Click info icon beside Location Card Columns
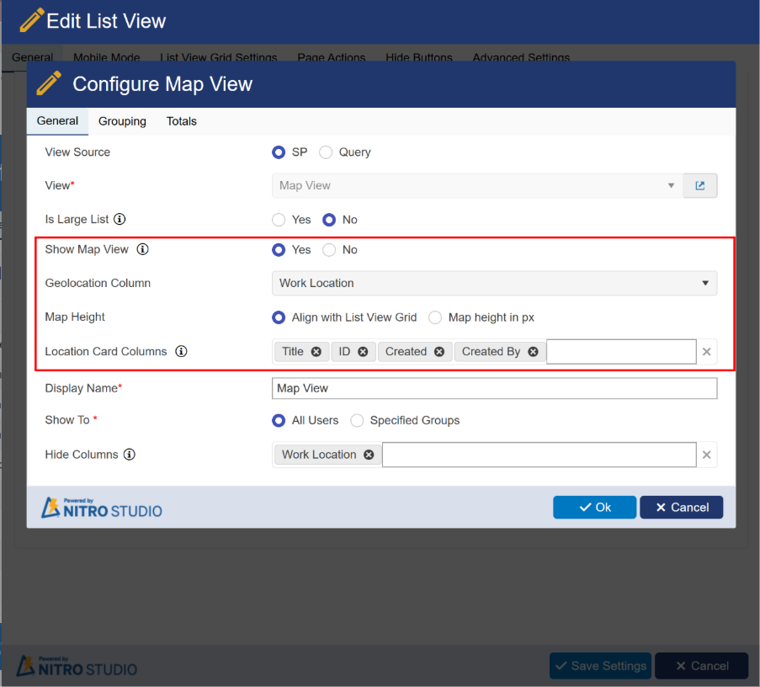The height and width of the screenshot is (687, 760). [x=181, y=352]
